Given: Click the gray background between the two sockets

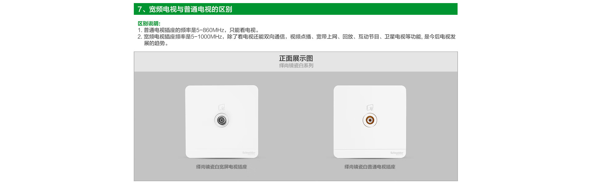Looking at the screenshot, I should [296, 123].
